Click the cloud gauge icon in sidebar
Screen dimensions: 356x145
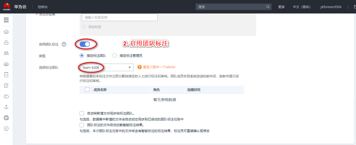6,96
